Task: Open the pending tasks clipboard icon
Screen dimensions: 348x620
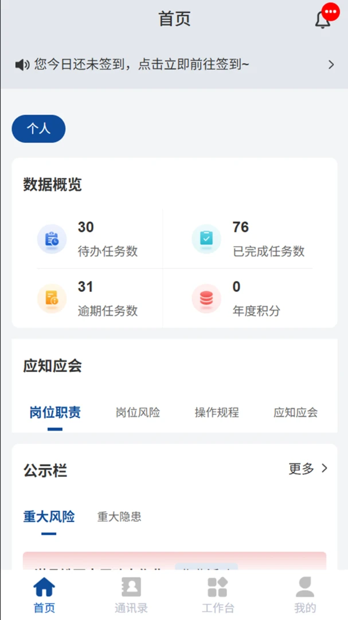Action: (x=52, y=239)
